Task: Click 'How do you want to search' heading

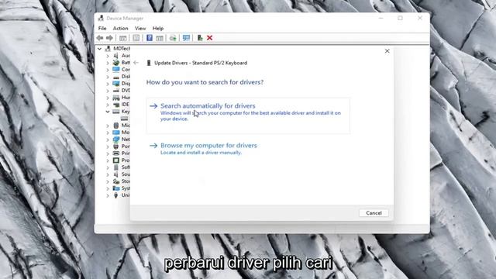Action: (x=205, y=82)
